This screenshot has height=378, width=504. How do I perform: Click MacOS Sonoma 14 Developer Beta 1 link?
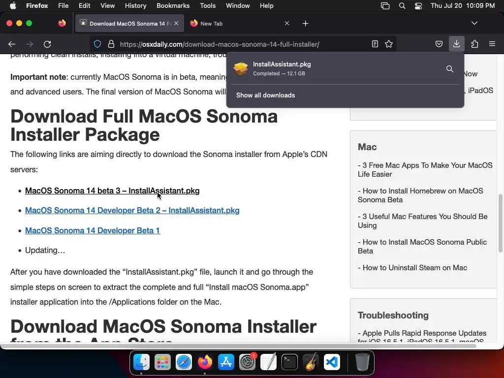93,230
